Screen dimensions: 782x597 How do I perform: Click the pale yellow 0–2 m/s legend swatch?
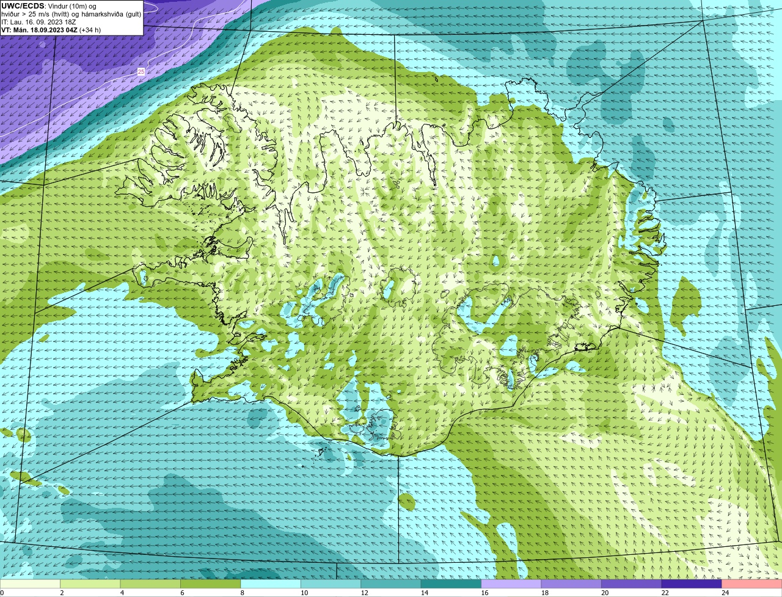31,584
